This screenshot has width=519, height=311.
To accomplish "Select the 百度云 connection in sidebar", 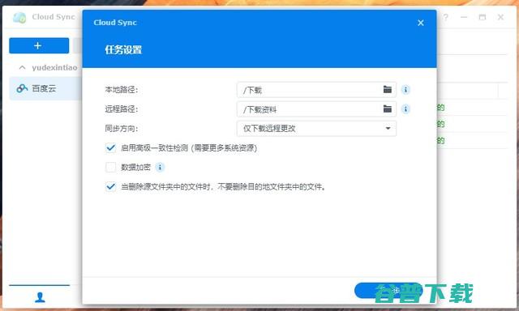I will (x=45, y=88).
